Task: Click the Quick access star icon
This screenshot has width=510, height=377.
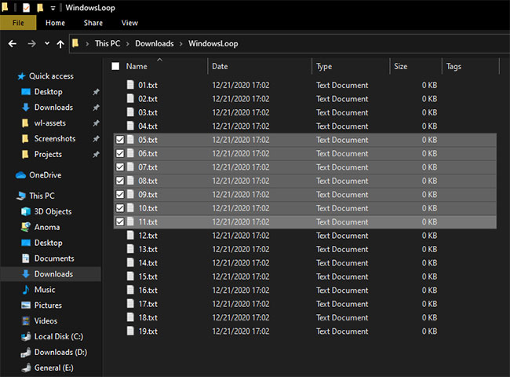Action: pyautogui.click(x=21, y=76)
